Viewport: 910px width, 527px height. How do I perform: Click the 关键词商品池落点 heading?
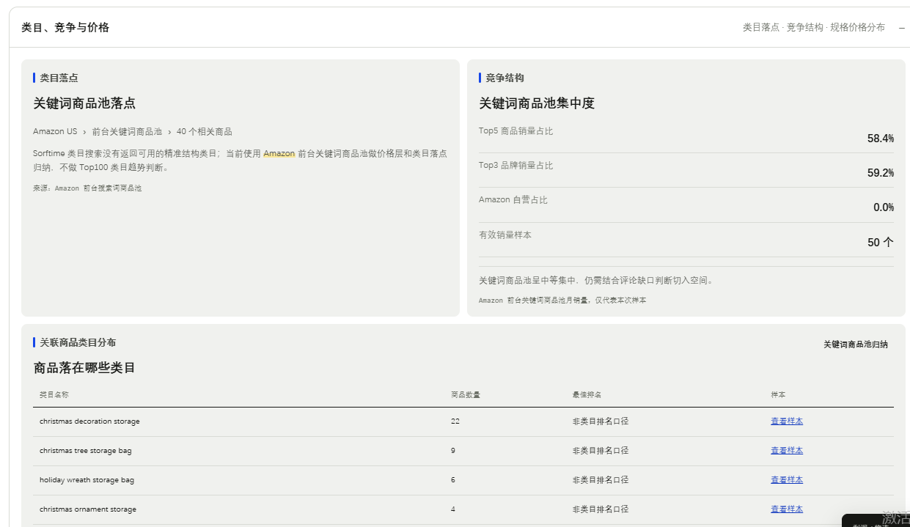click(x=84, y=103)
